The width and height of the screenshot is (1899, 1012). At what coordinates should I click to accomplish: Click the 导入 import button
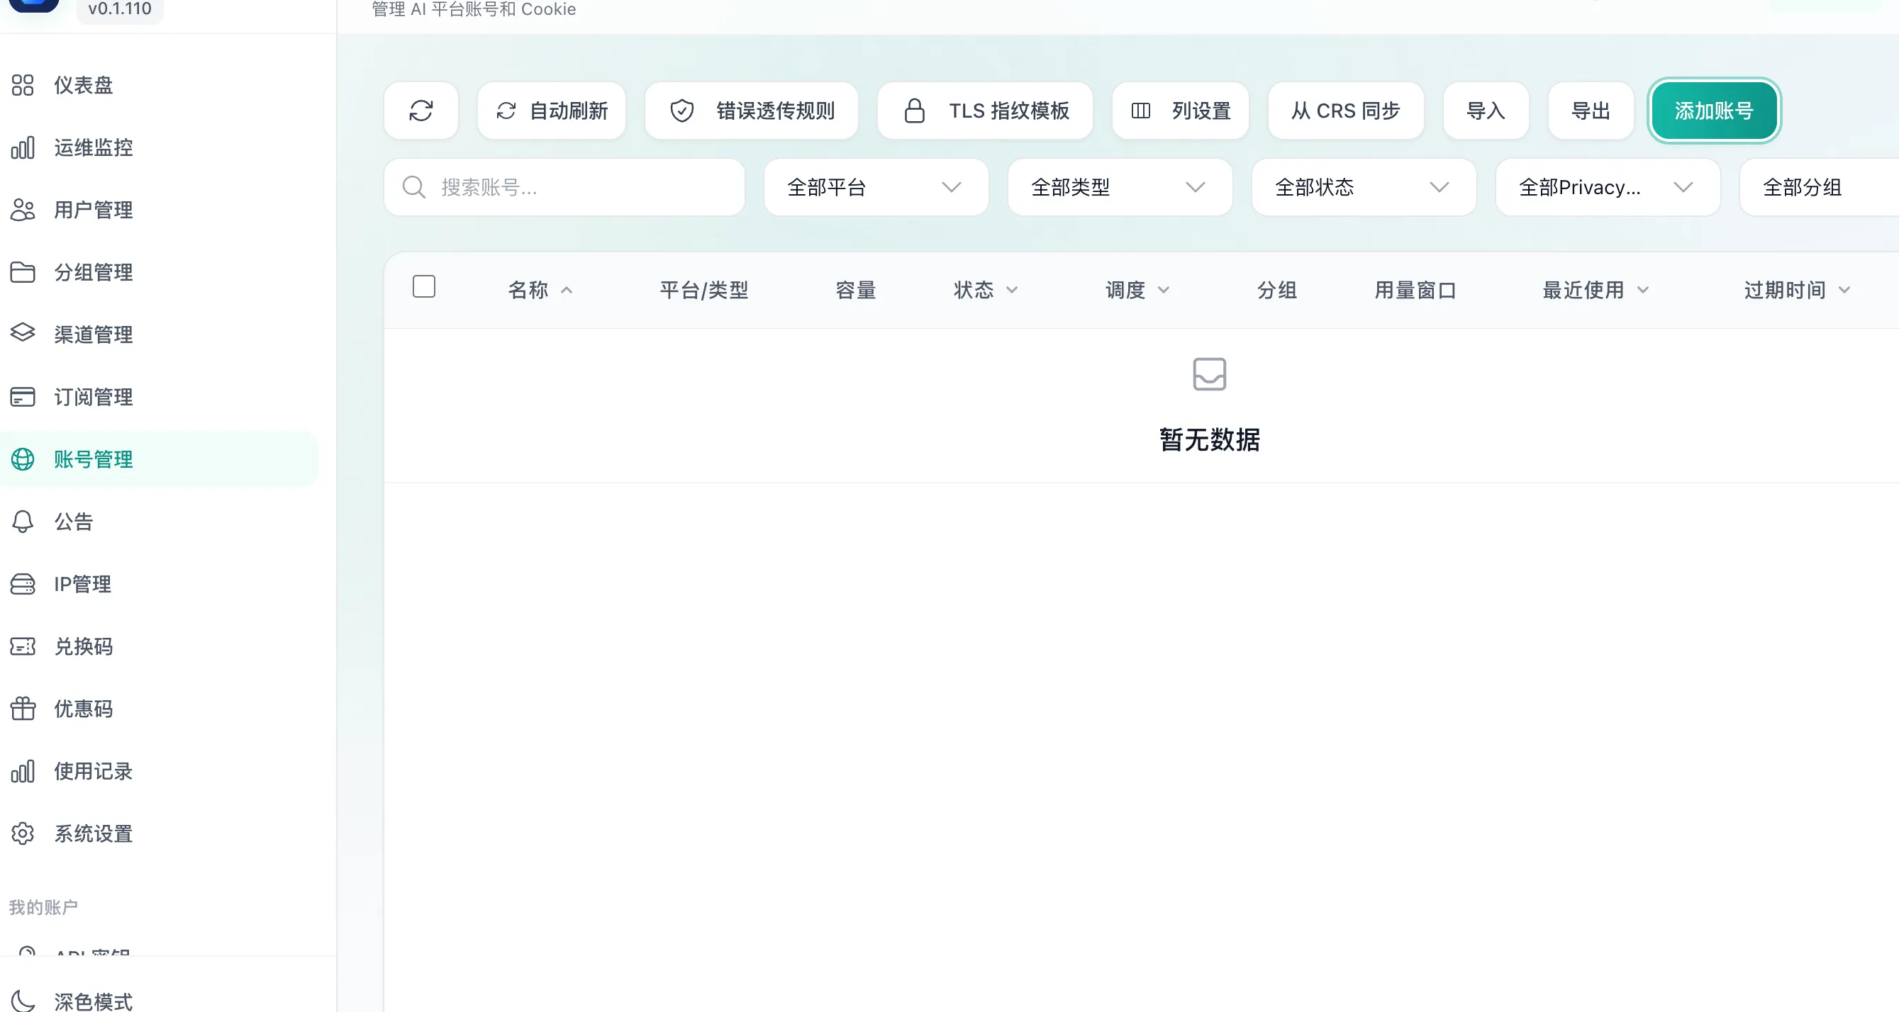tap(1486, 111)
